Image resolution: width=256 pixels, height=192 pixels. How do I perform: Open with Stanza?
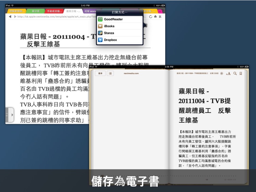click(120, 33)
